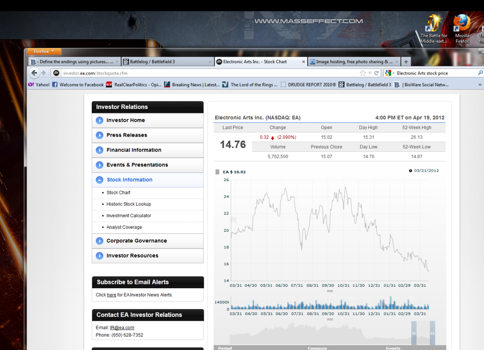
Task: Close the Electronic Arts Stock Chart tab
Action: pyautogui.click(x=303, y=62)
